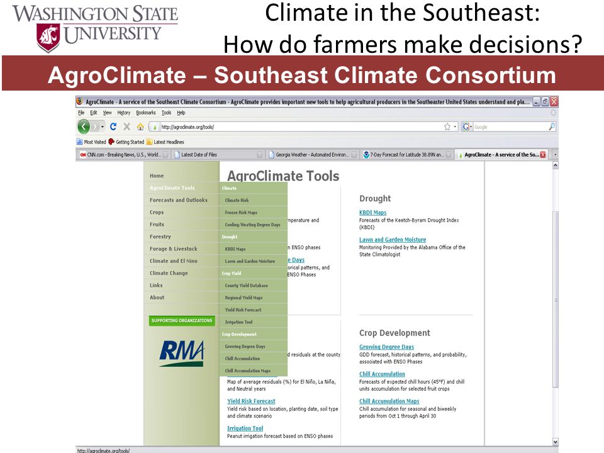Open the History menu
This screenshot has width=604, height=453.
[x=124, y=113]
